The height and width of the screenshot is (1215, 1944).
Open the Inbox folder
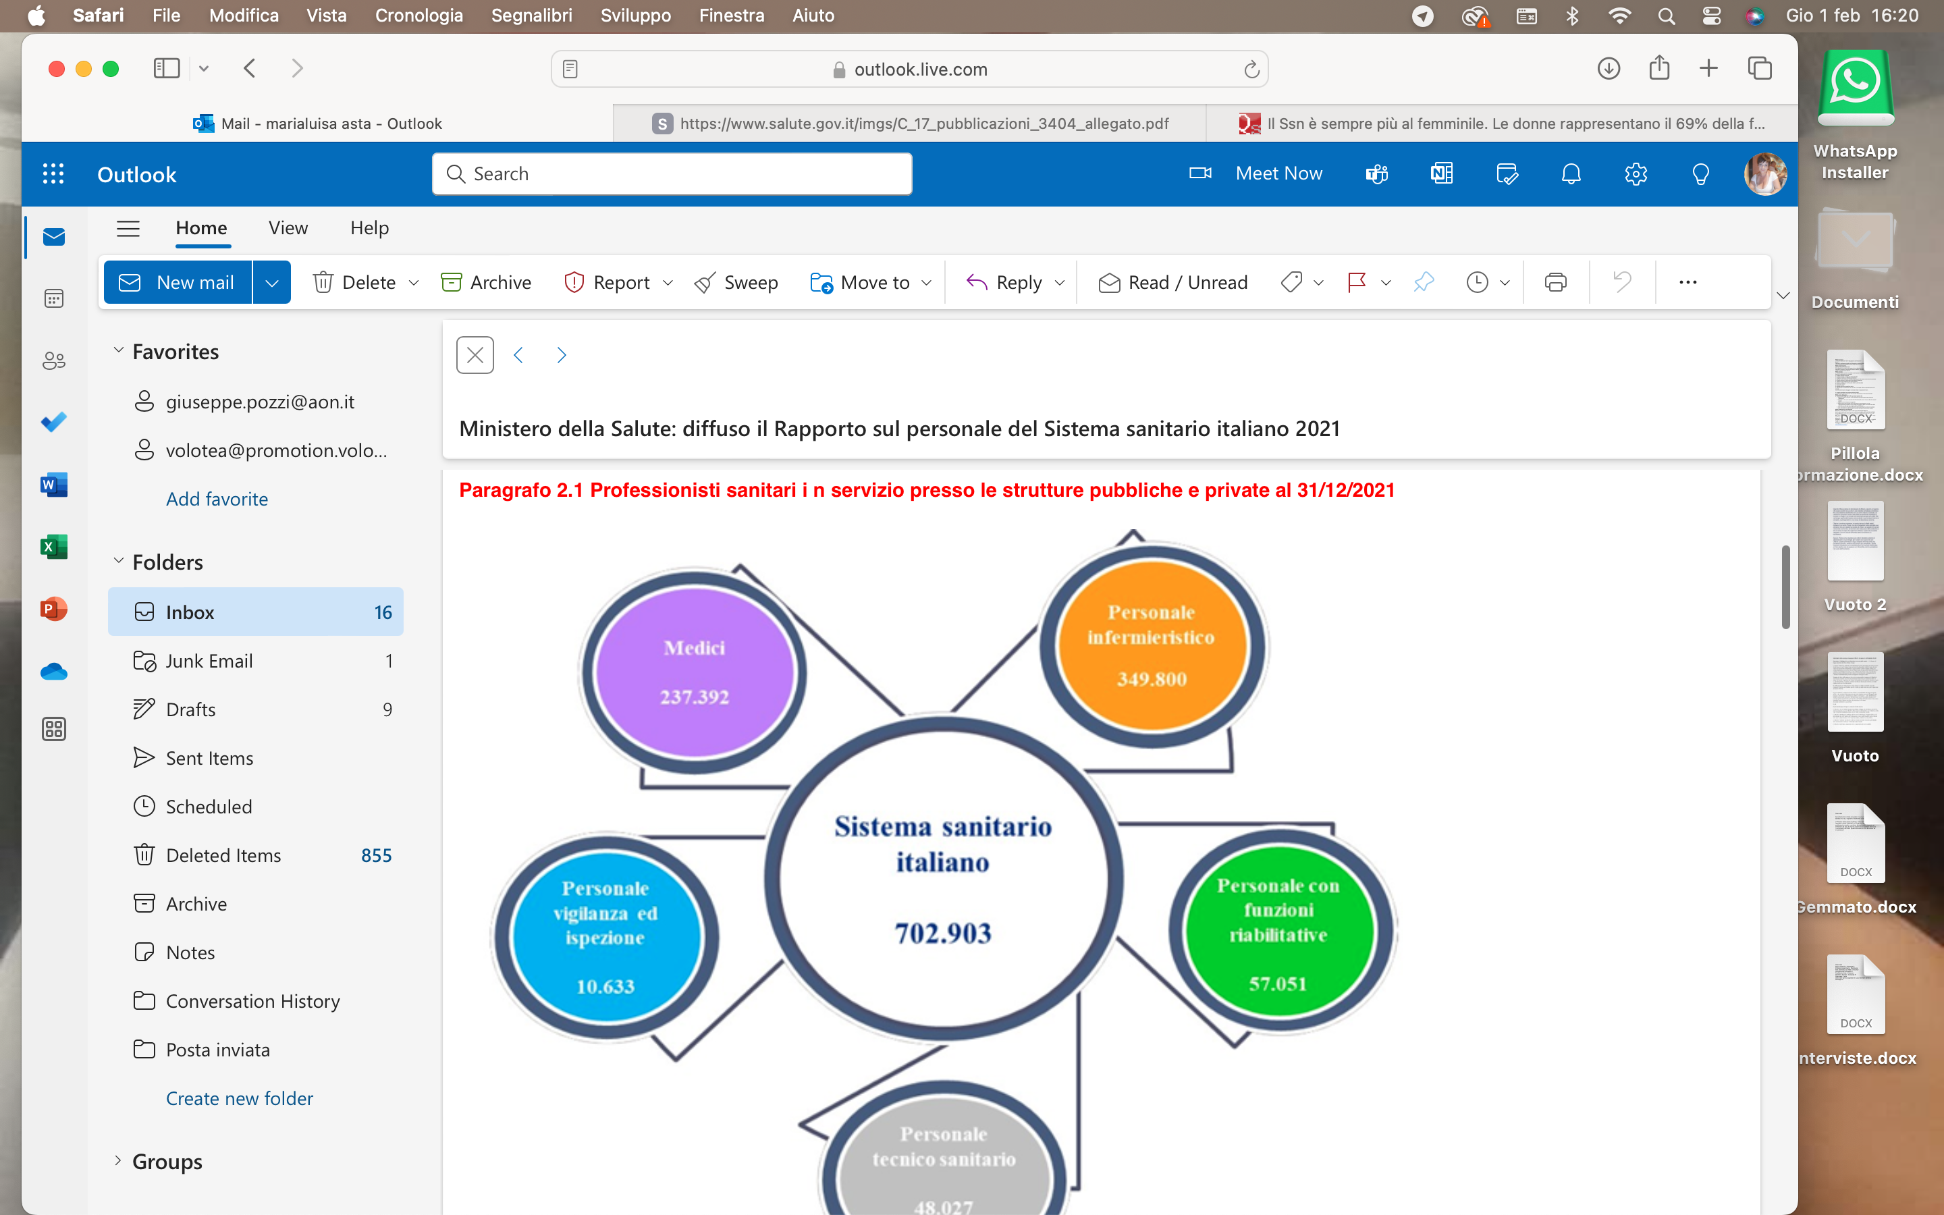255,612
